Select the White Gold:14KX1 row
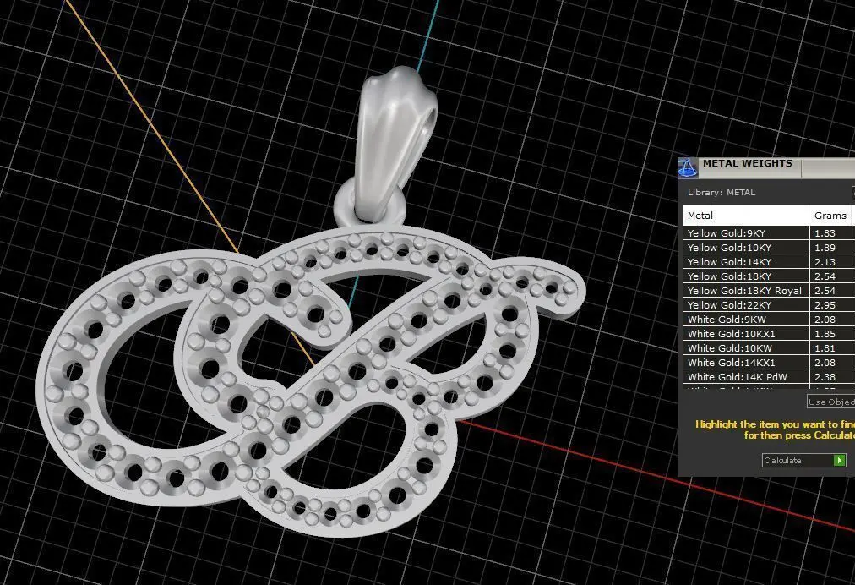The image size is (855, 585). (769, 363)
